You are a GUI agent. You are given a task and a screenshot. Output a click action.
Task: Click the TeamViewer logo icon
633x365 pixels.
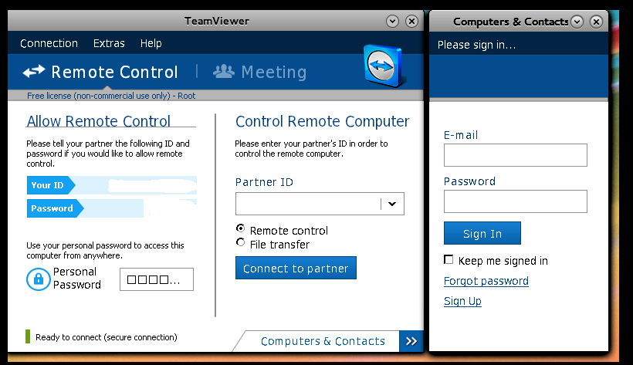click(x=383, y=66)
